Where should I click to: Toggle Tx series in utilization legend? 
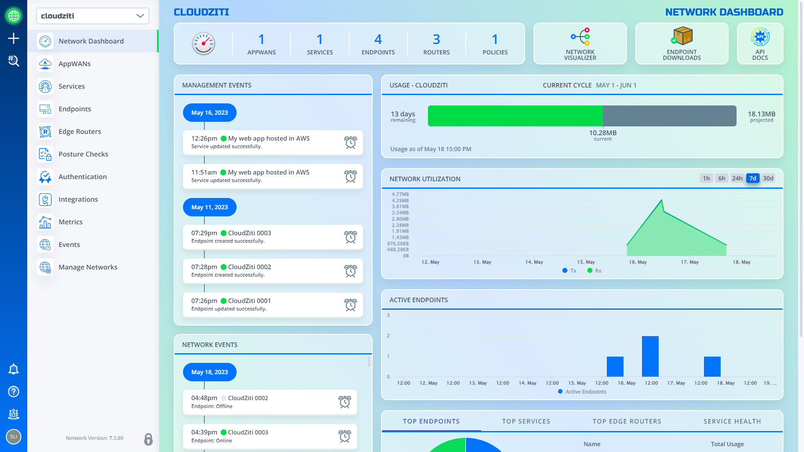click(x=569, y=271)
